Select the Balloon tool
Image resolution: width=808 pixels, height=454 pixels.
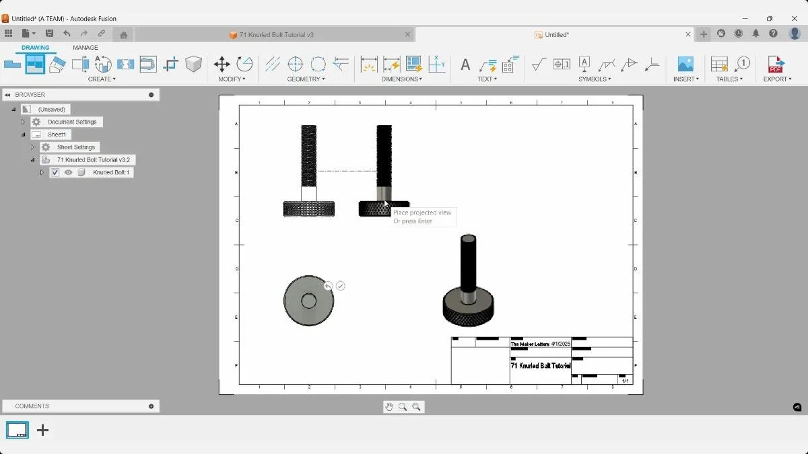point(742,65)
